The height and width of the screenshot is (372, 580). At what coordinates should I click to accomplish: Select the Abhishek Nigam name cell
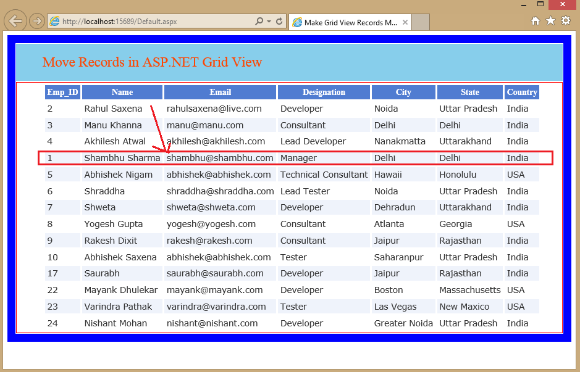pos(122,175)
